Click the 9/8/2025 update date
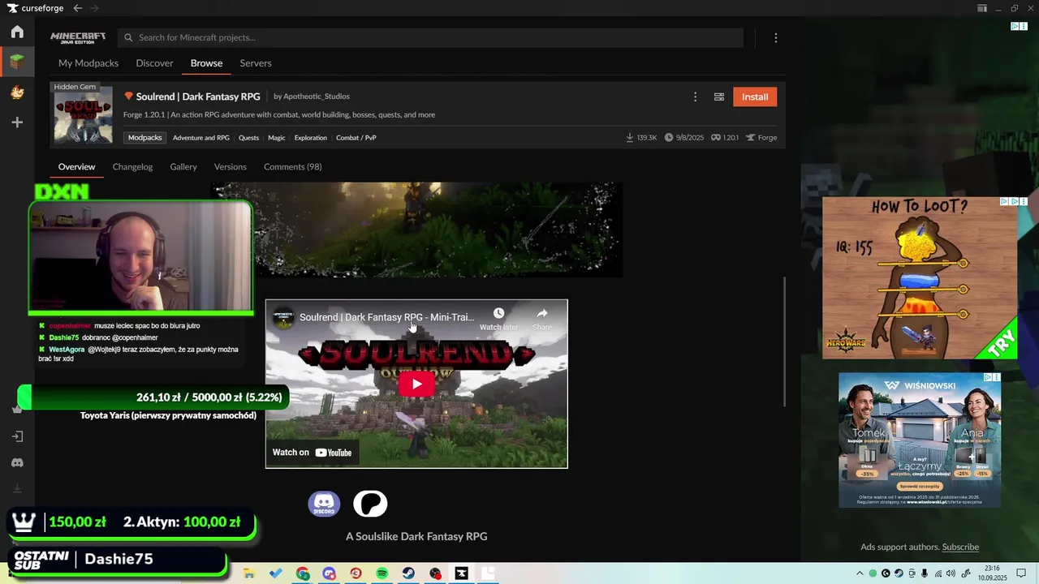 click(684, 138)
